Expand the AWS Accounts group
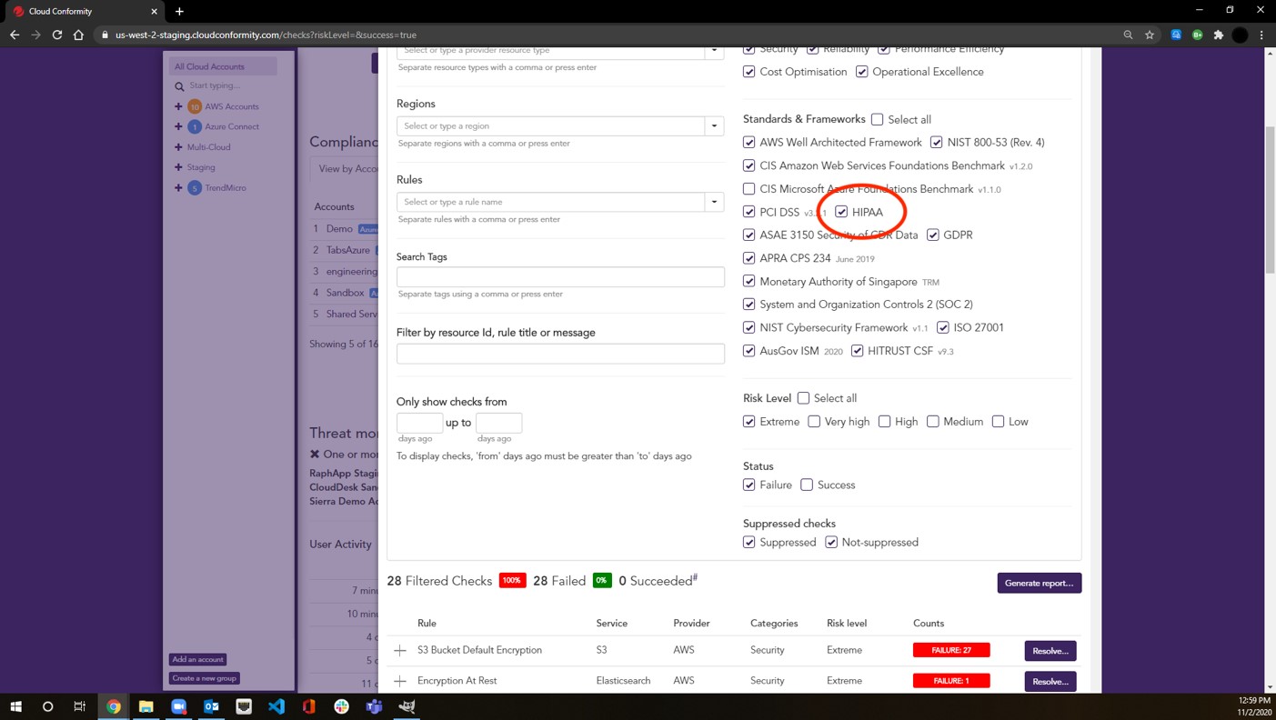 tap(178, 106)
